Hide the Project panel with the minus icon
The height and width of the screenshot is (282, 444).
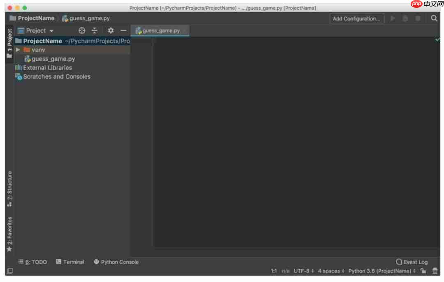(x=123, y=30)
